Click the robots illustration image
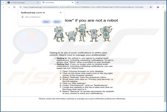The height and width of the screenshot is (112, 167). click(x=83, y=33)
